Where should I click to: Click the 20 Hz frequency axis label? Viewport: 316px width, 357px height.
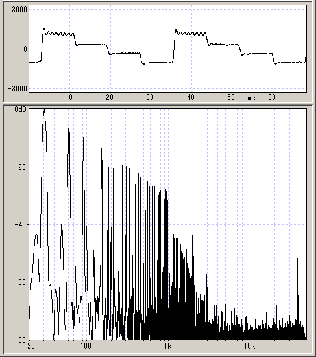click(31, 346)
